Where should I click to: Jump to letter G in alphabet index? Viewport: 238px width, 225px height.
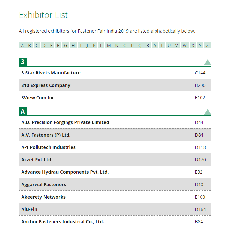pyautogui.click(x=66, y=45)
